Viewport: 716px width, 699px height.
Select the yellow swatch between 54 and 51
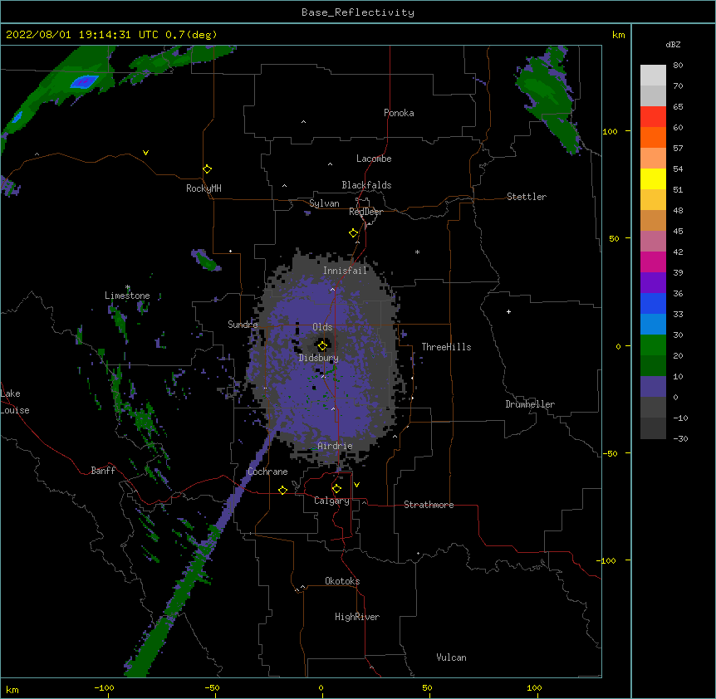tap(653, 178)
